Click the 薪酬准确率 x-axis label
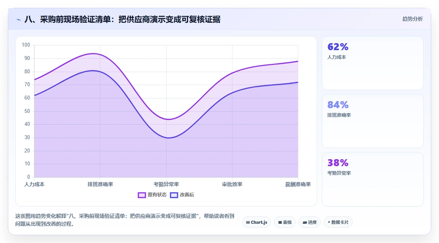Viewport: 439px width, 243px height. [x=298, y=184]
